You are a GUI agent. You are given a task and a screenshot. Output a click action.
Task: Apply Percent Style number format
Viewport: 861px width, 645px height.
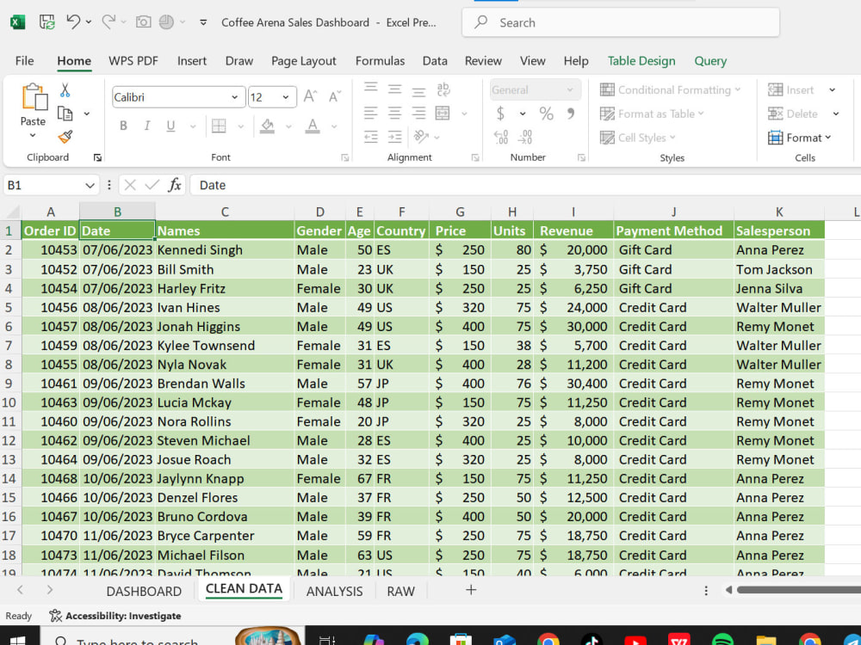click(x=546, y=114)
